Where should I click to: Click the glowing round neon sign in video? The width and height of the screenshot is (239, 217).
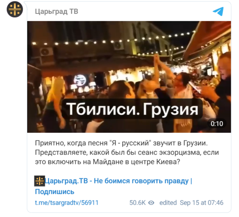[80, 80]
